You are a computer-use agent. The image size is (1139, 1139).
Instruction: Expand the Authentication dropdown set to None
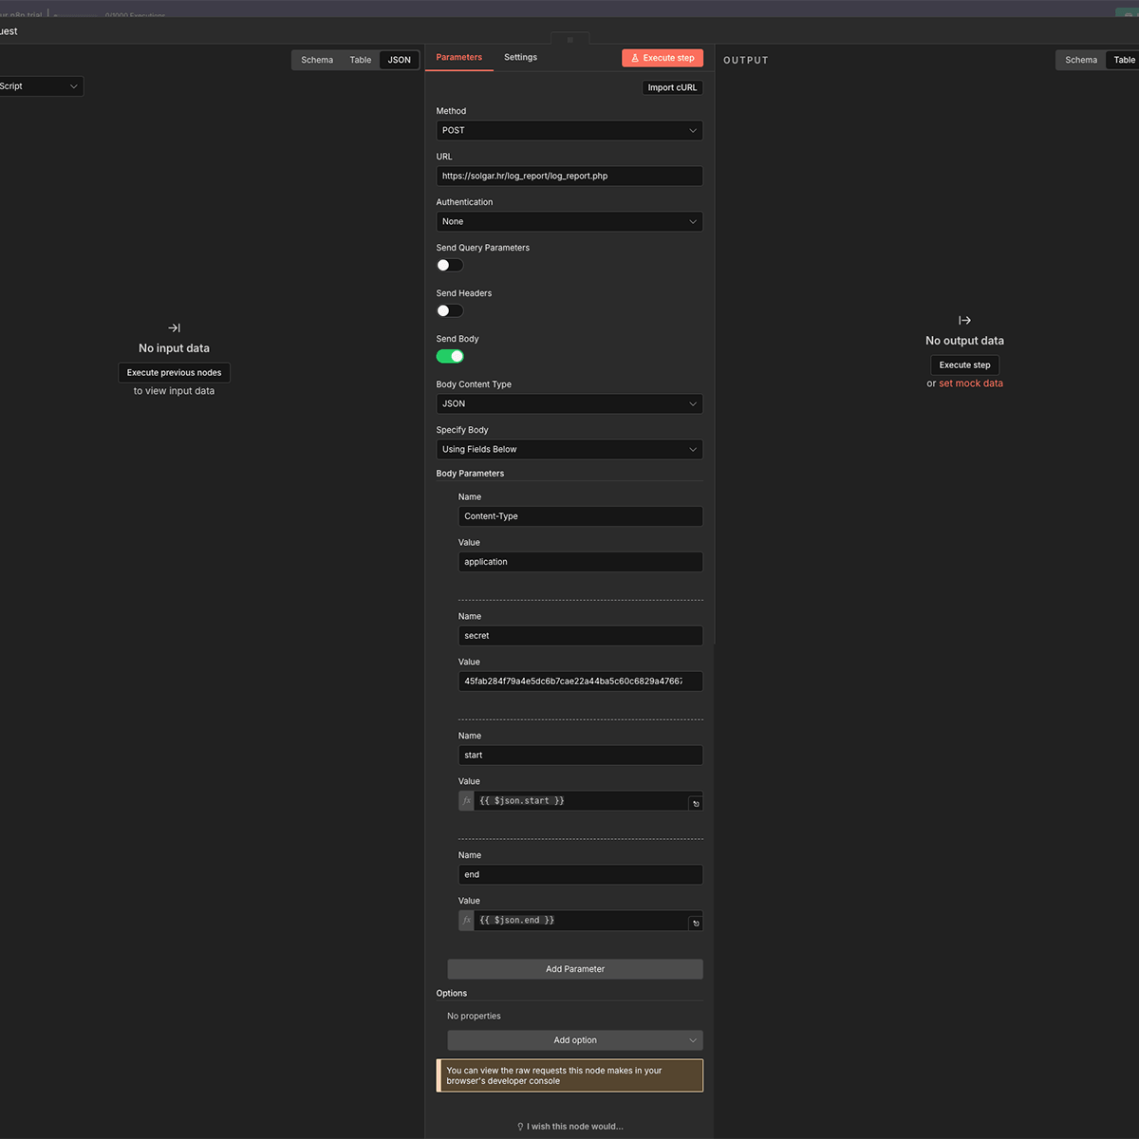tap(569, 222)
